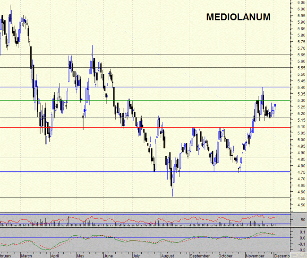Click the 0.1 label on MACD panel
Image resolution: width=307 pixels, height=258 pixels.
pos(302,232)
